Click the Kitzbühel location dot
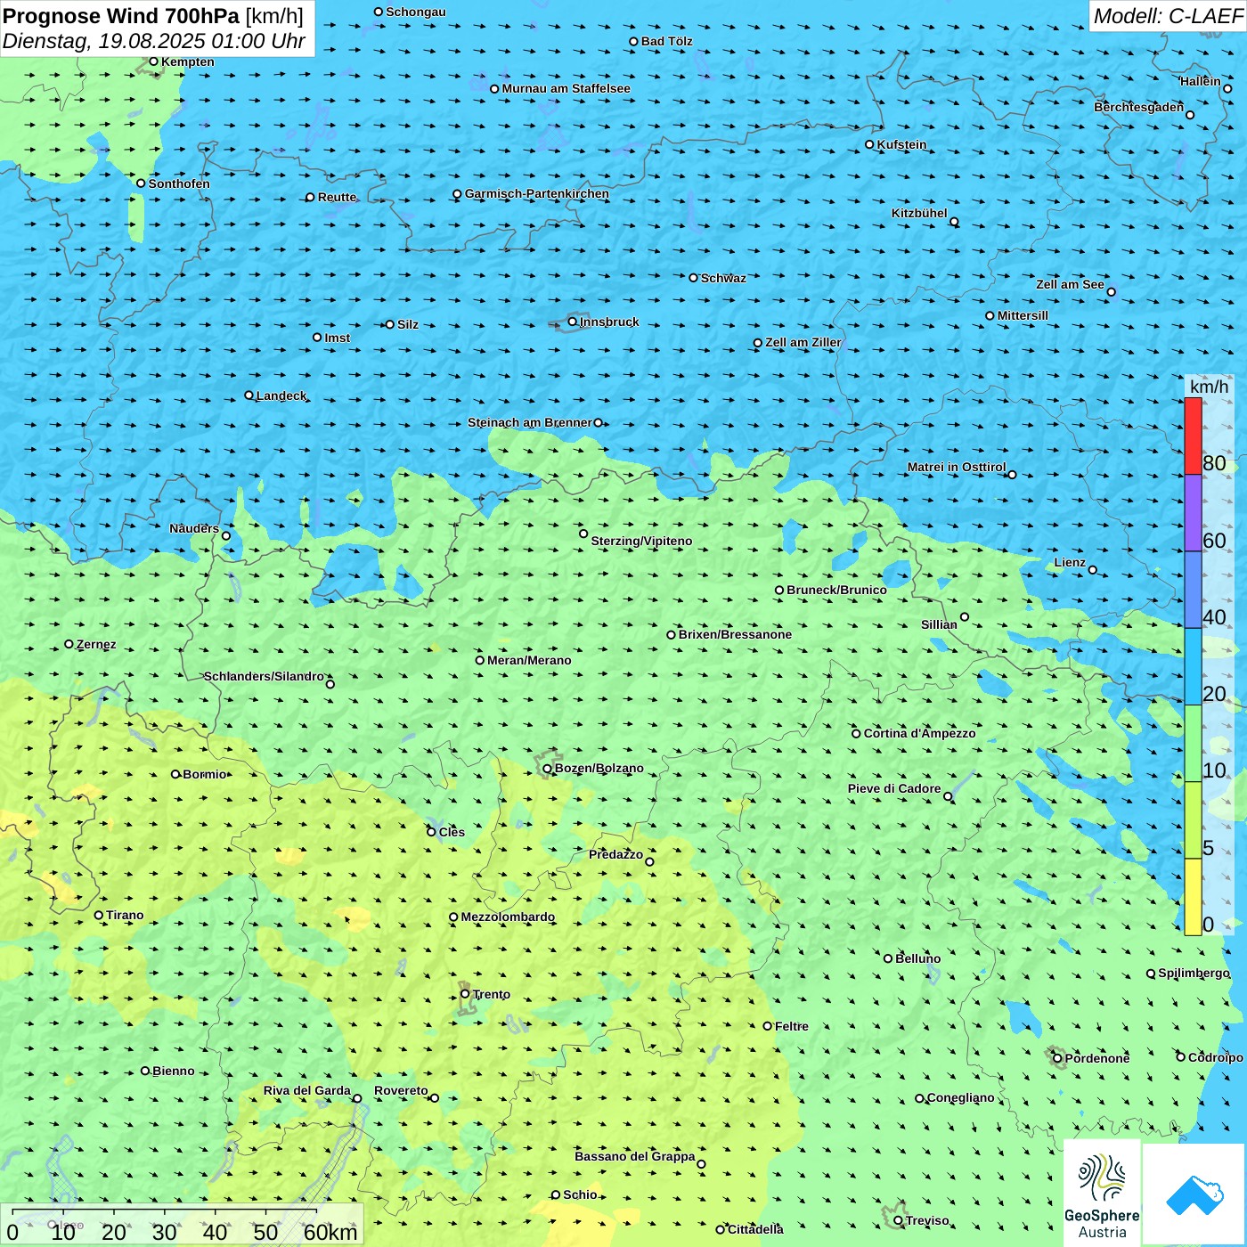1247x1247 pixels. [954, 222]
